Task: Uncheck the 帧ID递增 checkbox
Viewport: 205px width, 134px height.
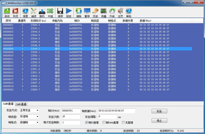Action: point(87,123)
